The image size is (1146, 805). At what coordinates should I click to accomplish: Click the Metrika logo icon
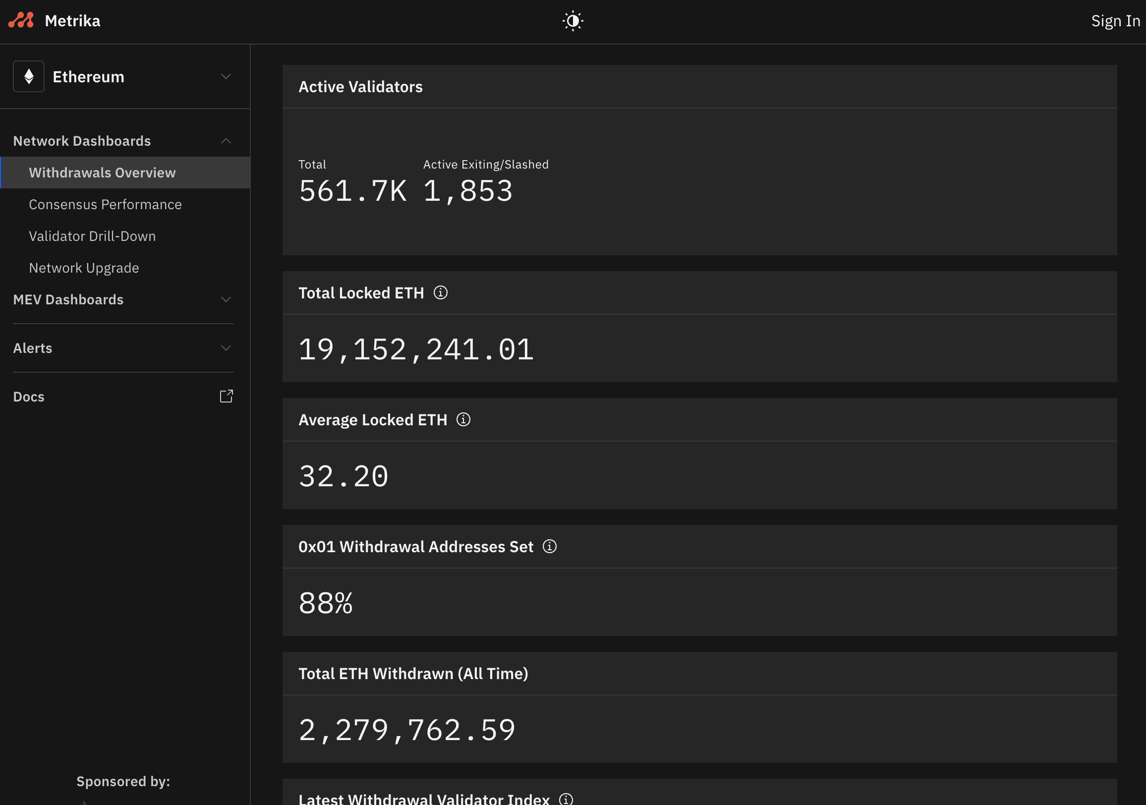tap(22, 21)
